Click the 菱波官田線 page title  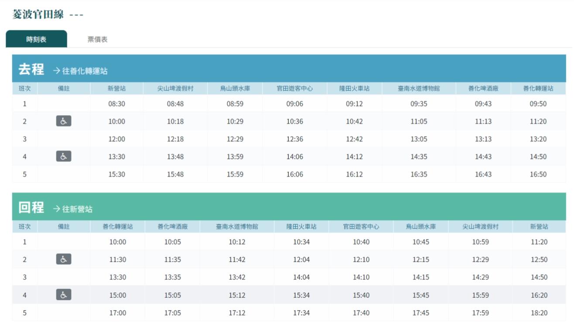pos(39,15)
